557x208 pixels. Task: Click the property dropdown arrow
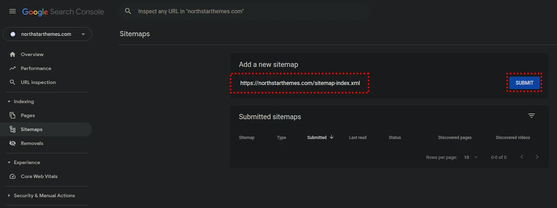click(x=83, y=34)
